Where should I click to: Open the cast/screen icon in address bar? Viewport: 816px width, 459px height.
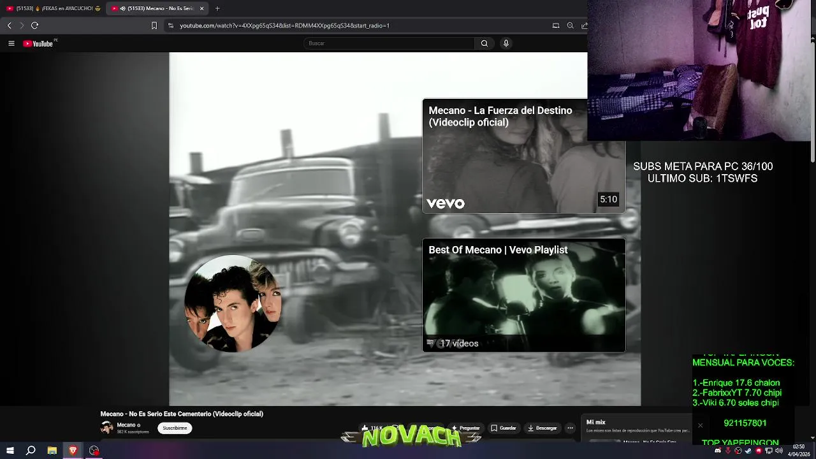point(556,25)
